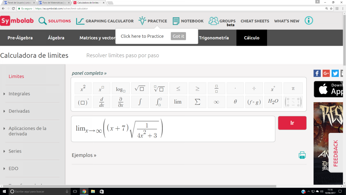Insert the summation sigma symbol
This screenshot has width=346, height=195.
[x=197, y=102]
